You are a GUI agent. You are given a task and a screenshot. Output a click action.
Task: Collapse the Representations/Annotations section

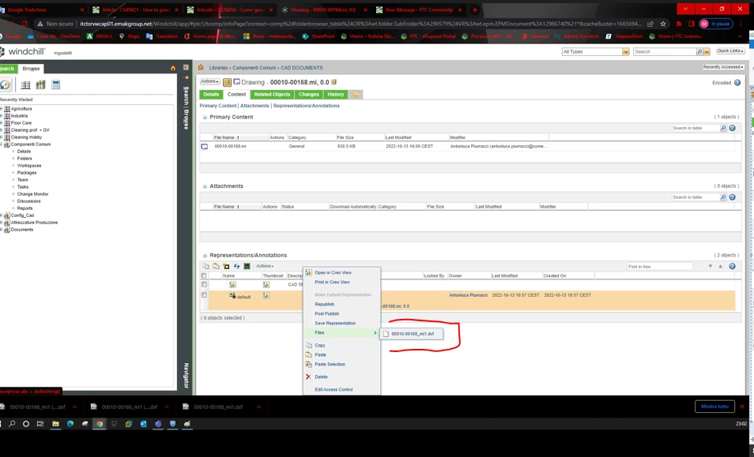pyautogui.click(x=205, y=256)
